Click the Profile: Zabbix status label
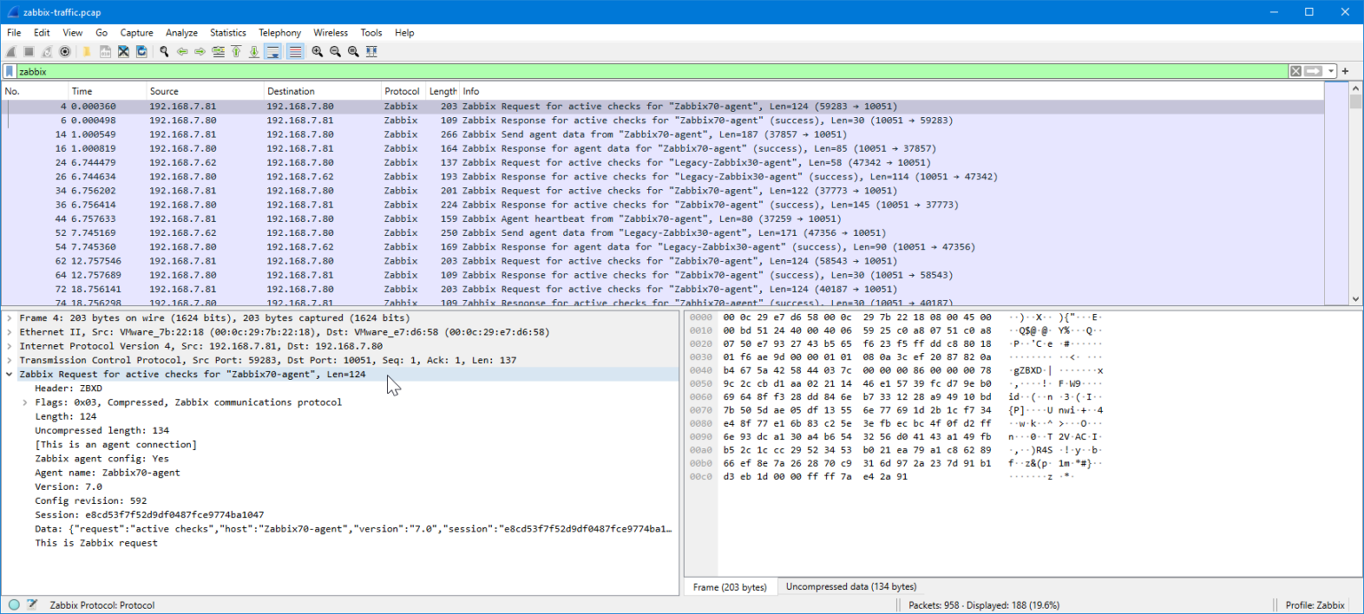1364x614 pixels. coord(1315,605)
